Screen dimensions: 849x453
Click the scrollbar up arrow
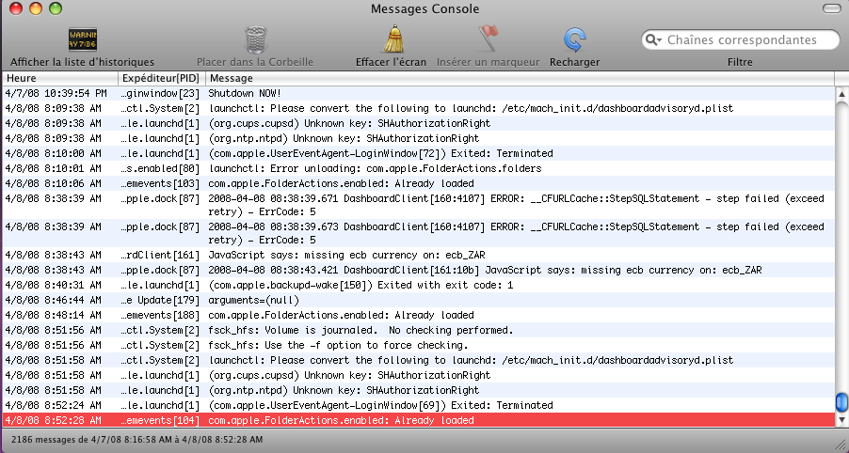pyautogui.click(x=841, y=94)
